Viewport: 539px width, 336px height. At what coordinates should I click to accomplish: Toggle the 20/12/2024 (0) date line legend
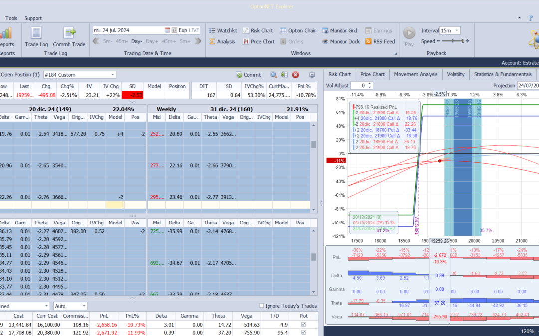[x=367, y=217]
